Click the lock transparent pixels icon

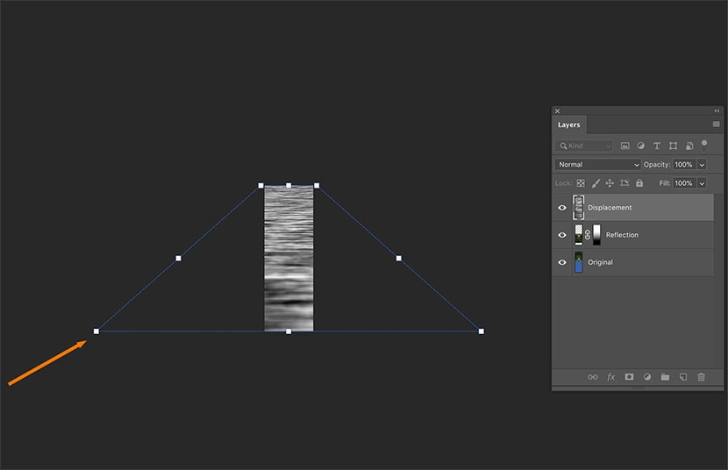(581, 183)
